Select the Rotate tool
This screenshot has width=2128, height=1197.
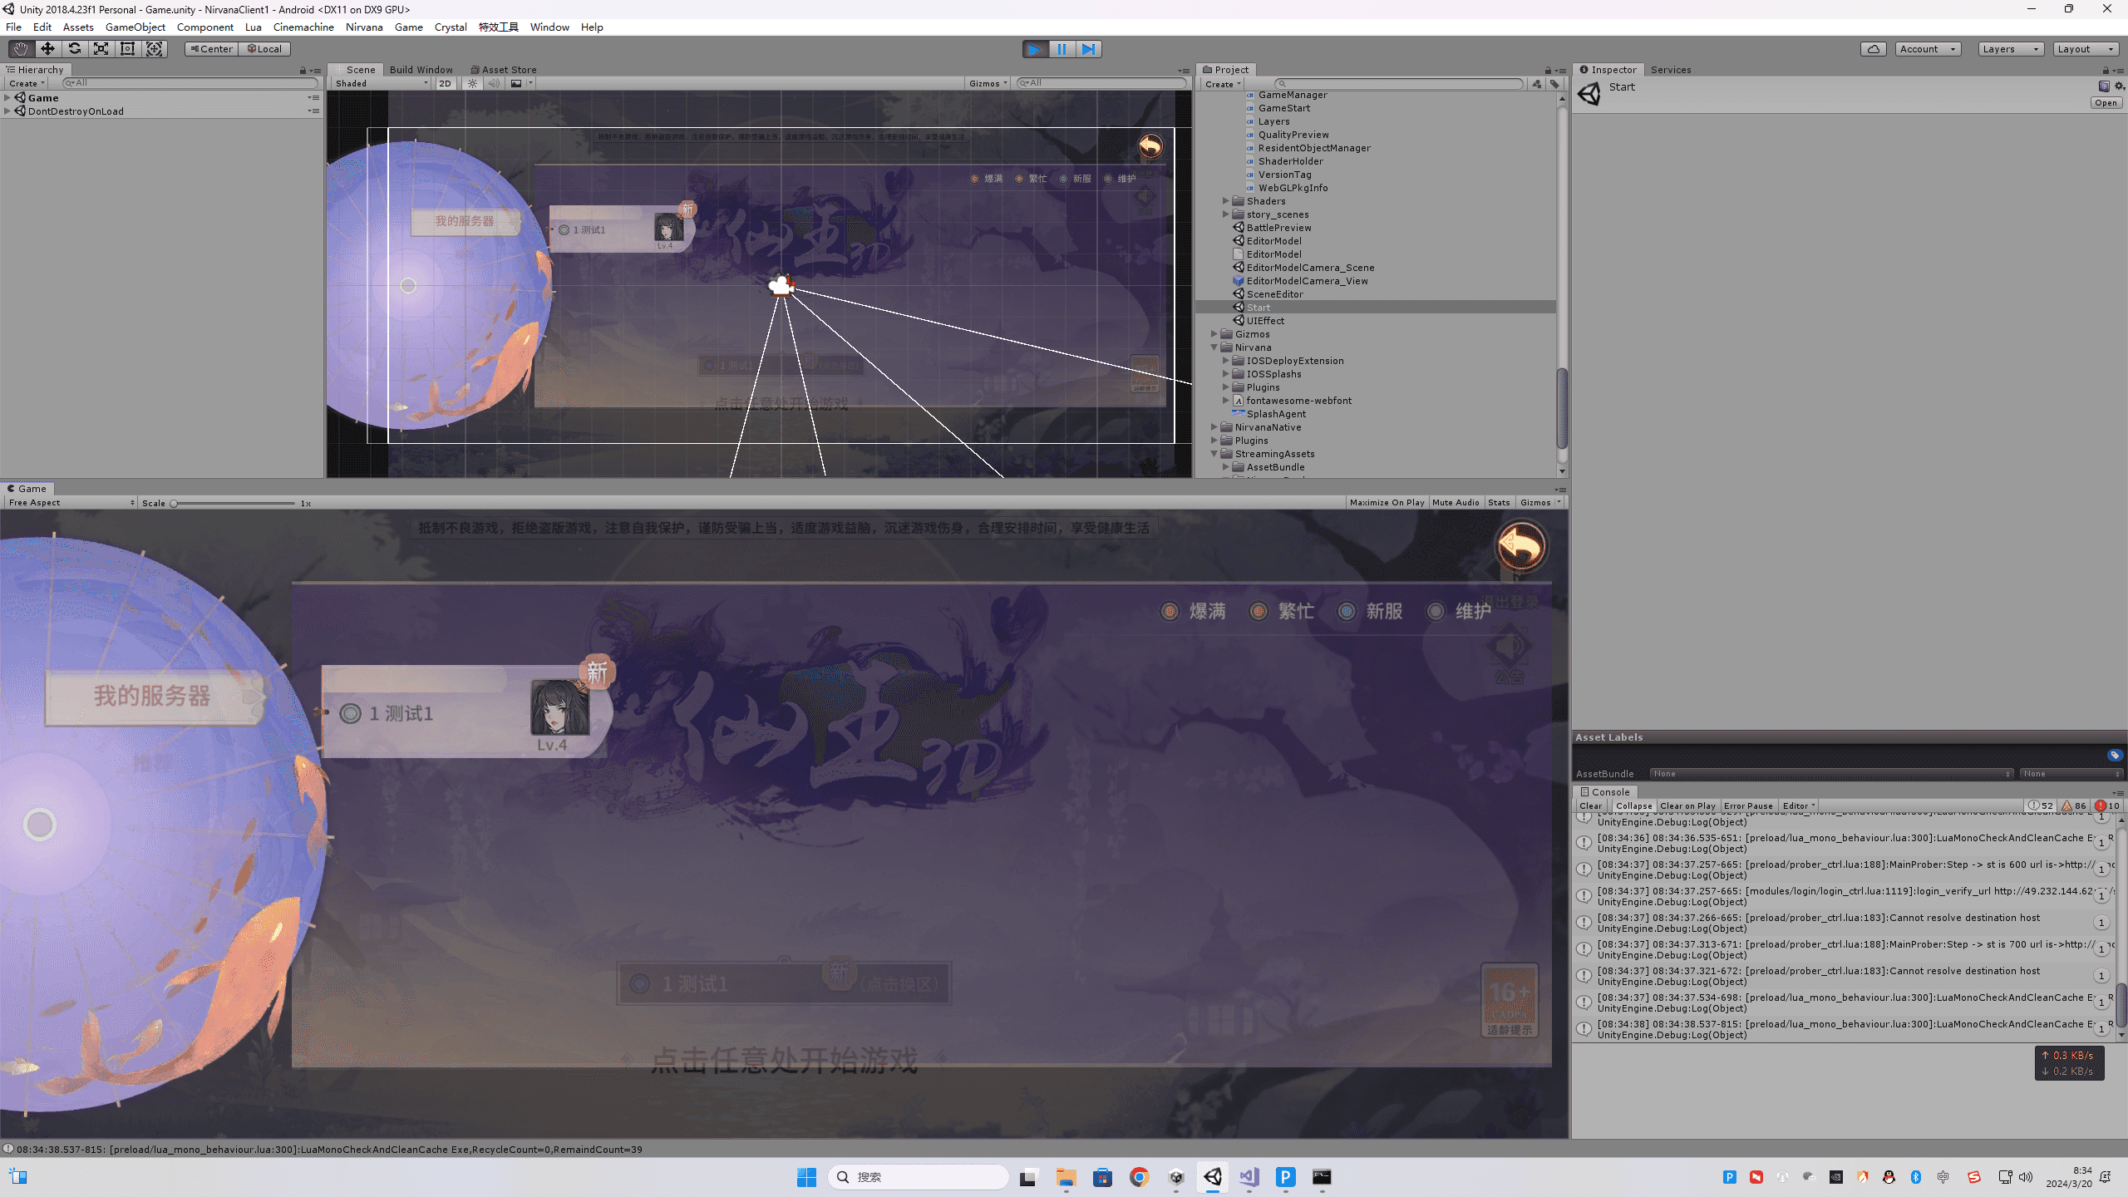point(74,49)
